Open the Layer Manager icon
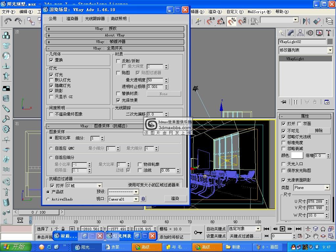This screenshot has height=252, width=336. [x=329, y=21]
